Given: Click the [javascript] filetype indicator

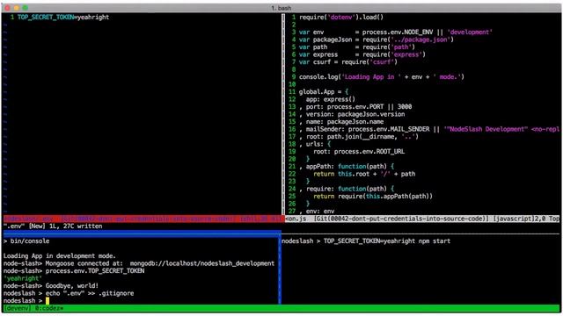Looking at the screenshot, I should tap(513, 219).
